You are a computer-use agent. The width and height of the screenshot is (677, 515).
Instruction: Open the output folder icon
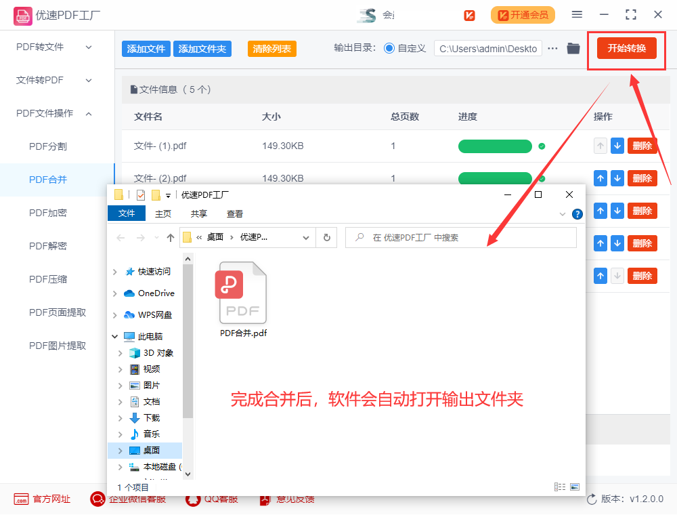click(573, 48)
